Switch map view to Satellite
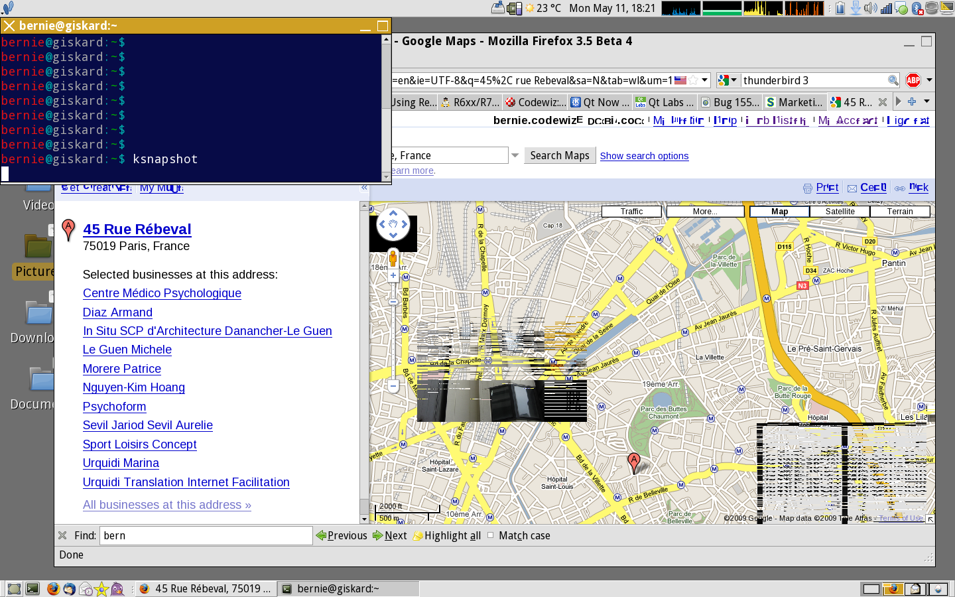955x597 pixels. coord(840,212)
